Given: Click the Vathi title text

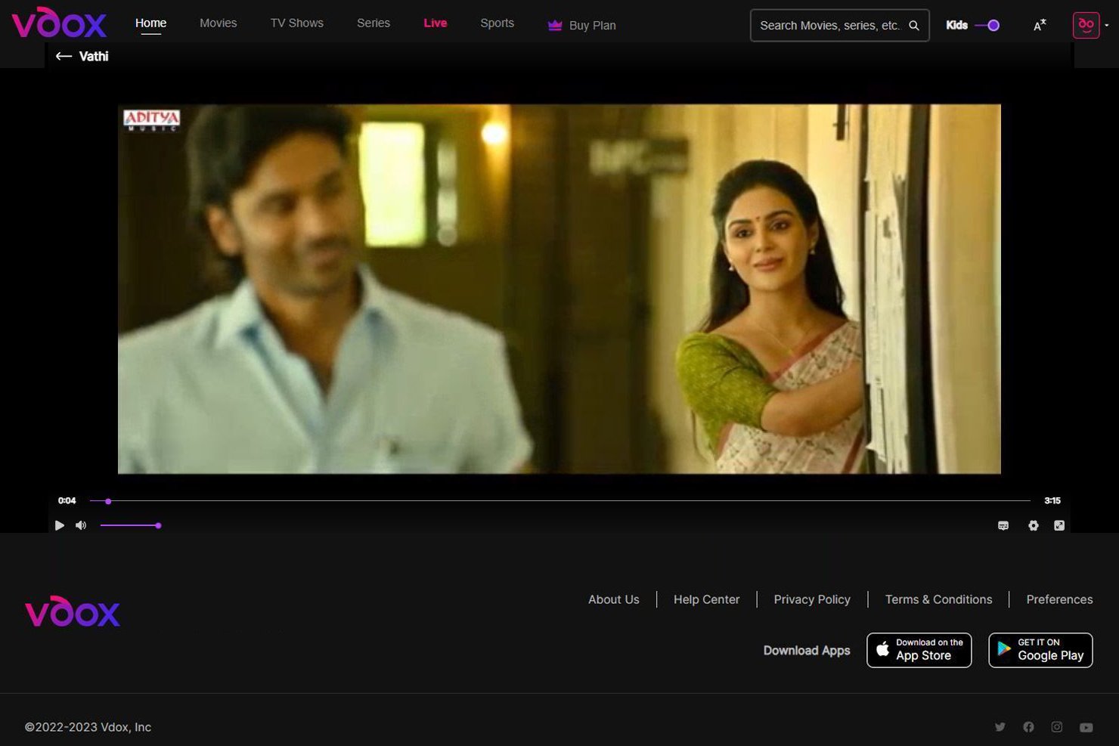Looking at the screenshot, I should tap(94, 57).
